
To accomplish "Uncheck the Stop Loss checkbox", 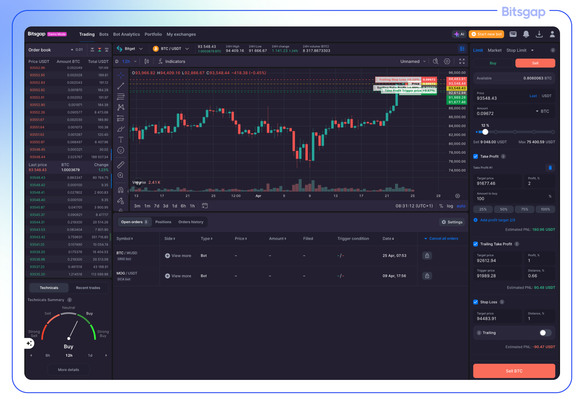I will click(476, 302).
